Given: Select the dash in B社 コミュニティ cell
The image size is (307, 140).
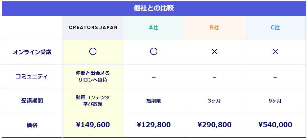Looking at the screenshot, I should (x=214, y=78).
